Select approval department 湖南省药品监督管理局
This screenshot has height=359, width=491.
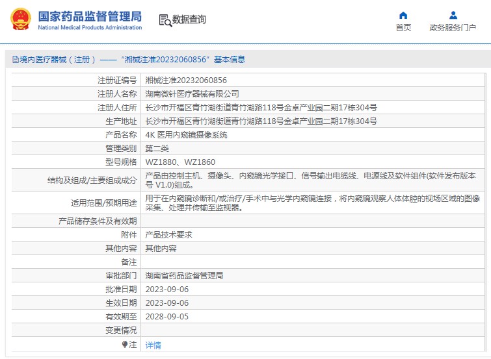[184, 275]
